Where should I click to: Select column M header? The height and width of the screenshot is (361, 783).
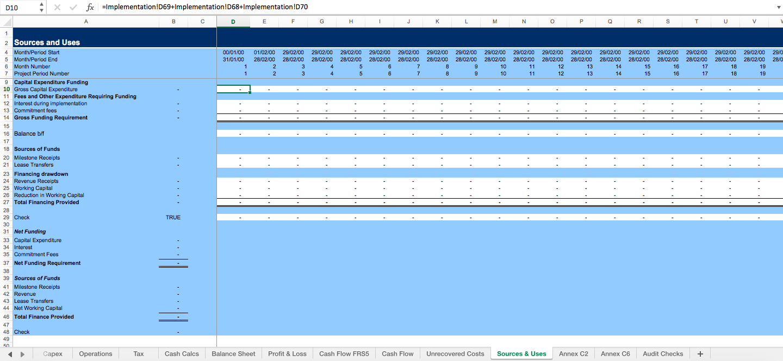(x=495, y=22)
